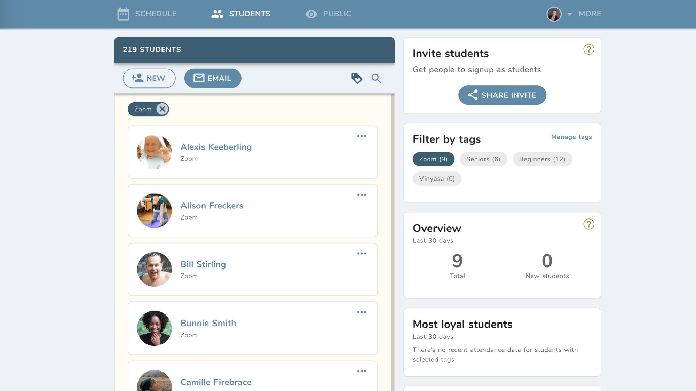Viewport: 696px width, 391px height.
Task: Click Alison Freckers' avatar photo
Action: pyautogui.click(x=155, y=211)
